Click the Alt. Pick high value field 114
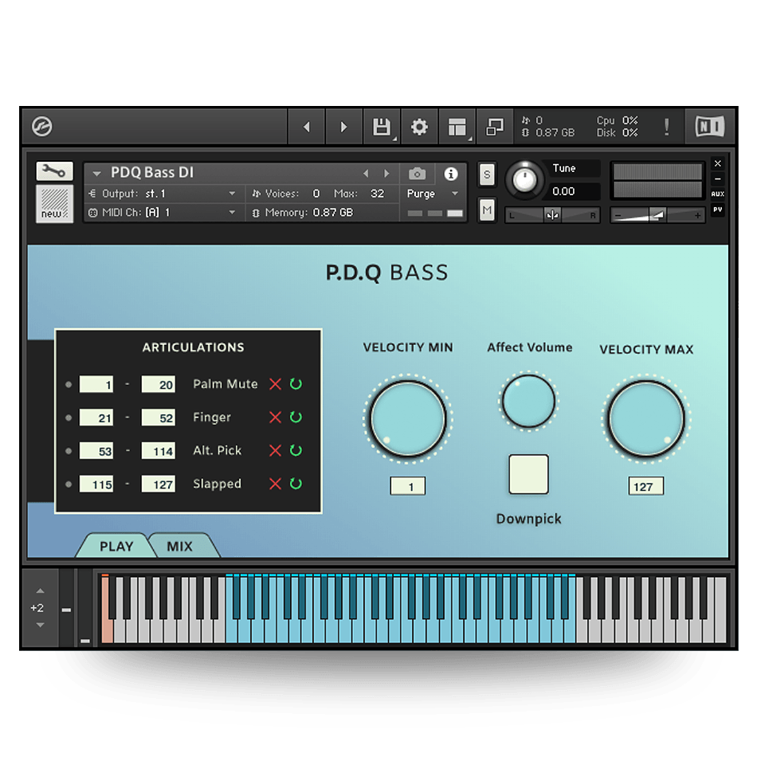757x757 pixels. pos(159,451)
